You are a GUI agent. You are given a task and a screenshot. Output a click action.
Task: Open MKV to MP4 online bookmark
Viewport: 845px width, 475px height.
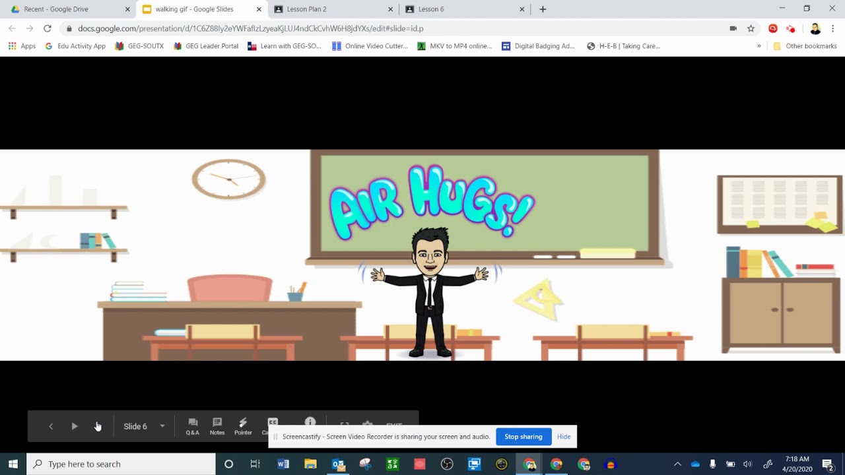pyautogui.click(x=455, y=46)
